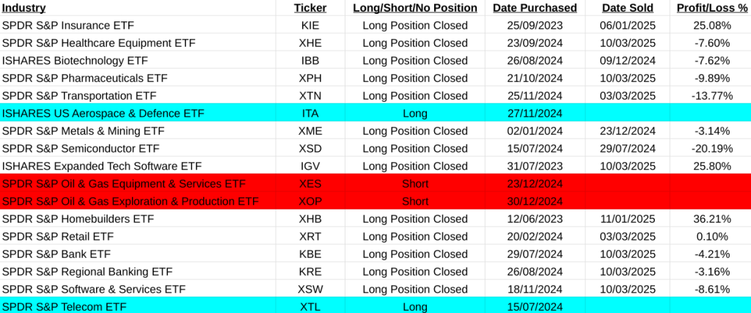Viewport: 751px width, 313px height.
Task: Click the Date Purchased column header
Action: (534, 8)
